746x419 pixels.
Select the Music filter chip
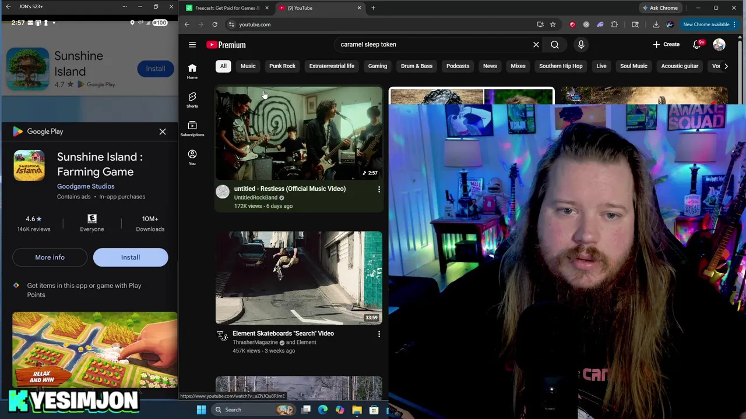point(248,66)
